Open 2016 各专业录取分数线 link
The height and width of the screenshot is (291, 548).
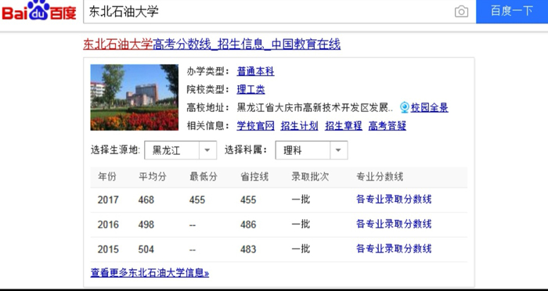[394, 224]
